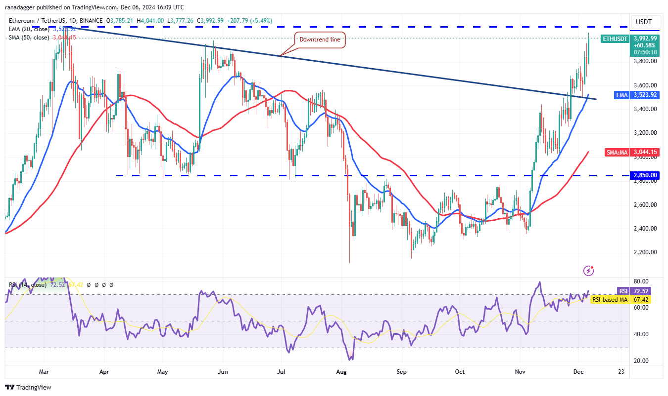Image resolution: width=668 pixels, height=396 pixels.
Task: Click the 2,600.00 price axis label
Action: point(646,205)
